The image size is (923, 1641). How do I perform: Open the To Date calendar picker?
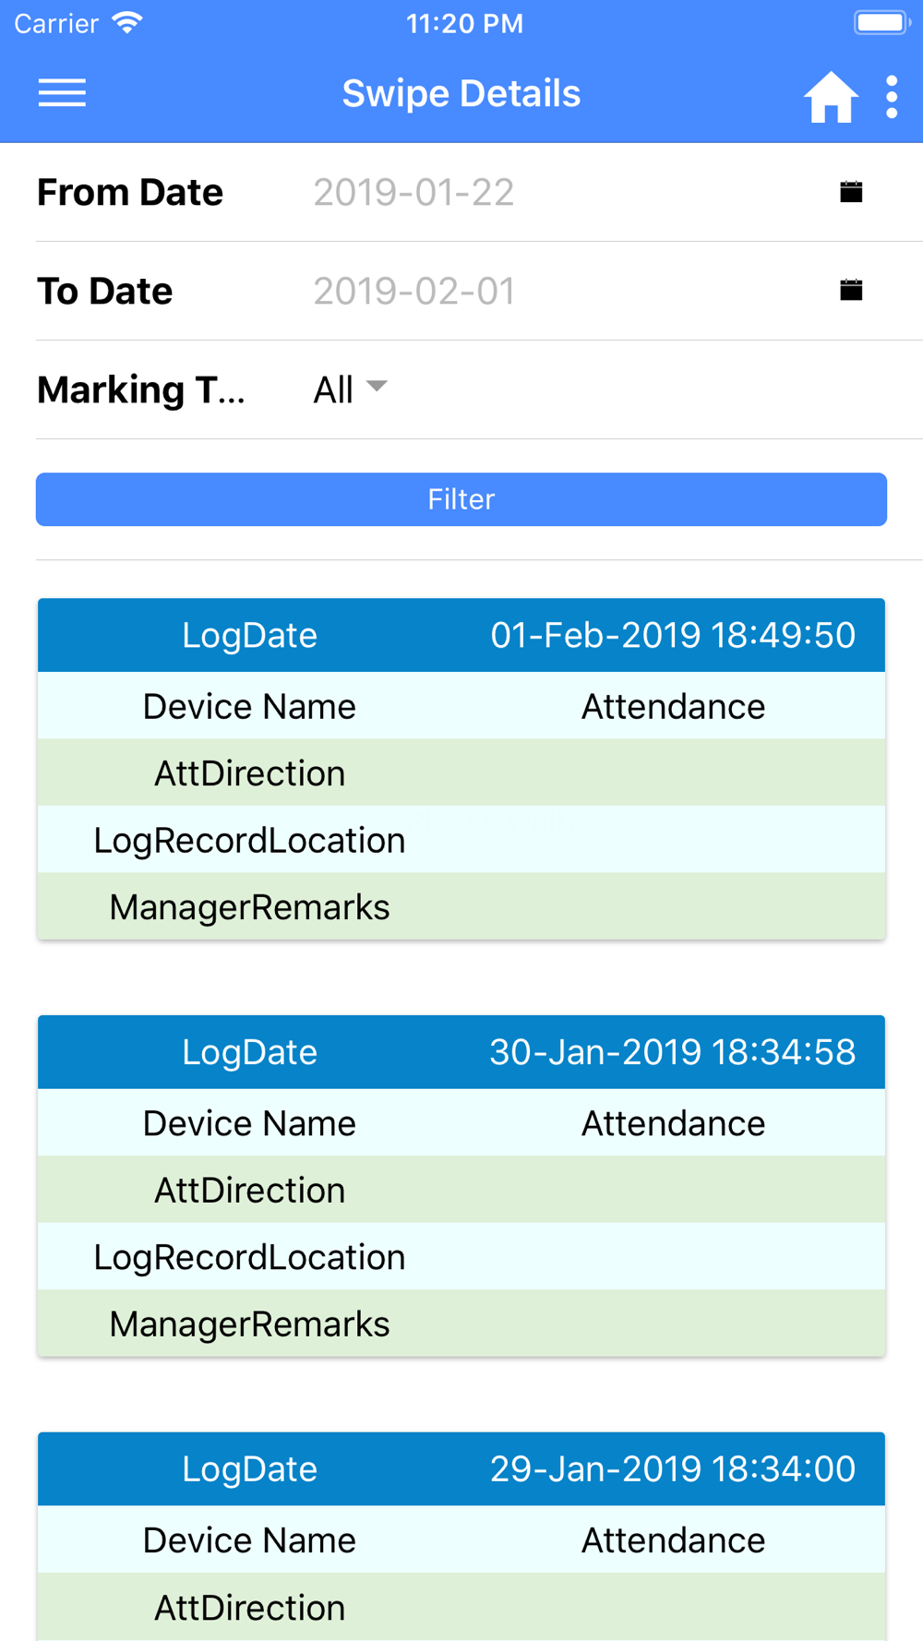[851, 291]
